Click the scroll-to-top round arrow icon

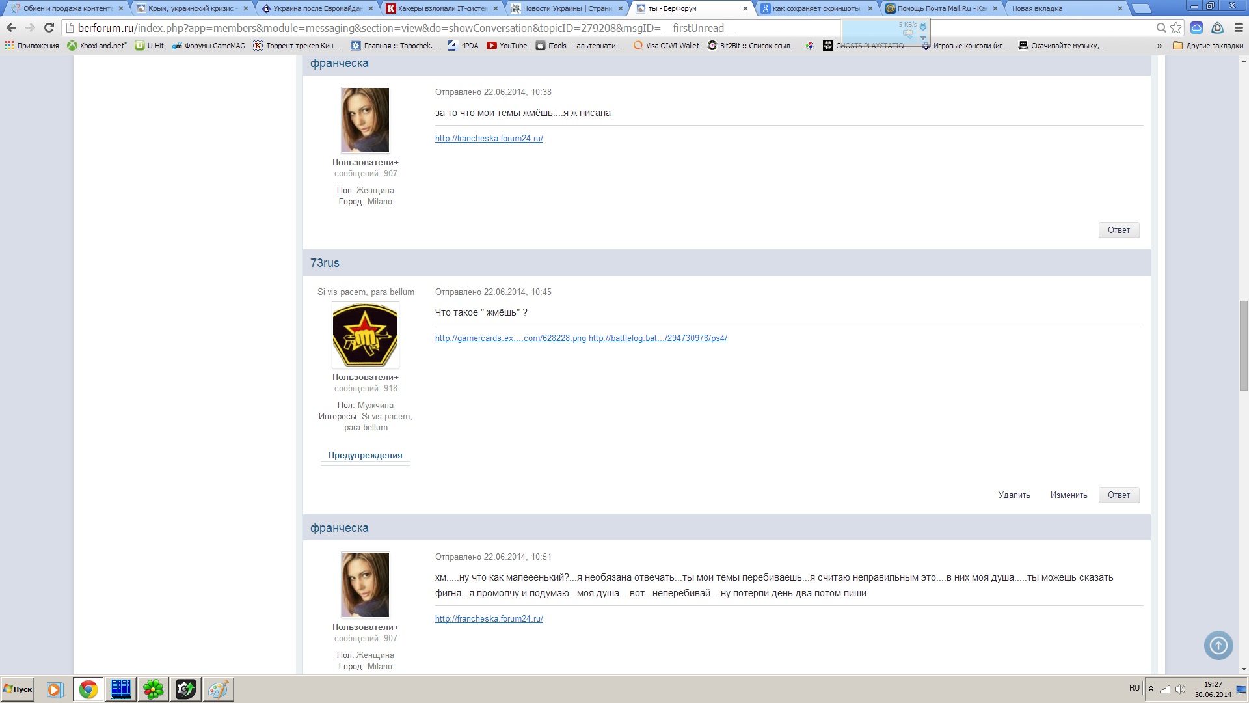click(x=1218, y=646)
